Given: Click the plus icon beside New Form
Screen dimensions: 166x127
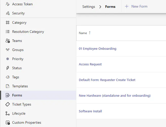Looking at the screenshot, I should [127, 6].
